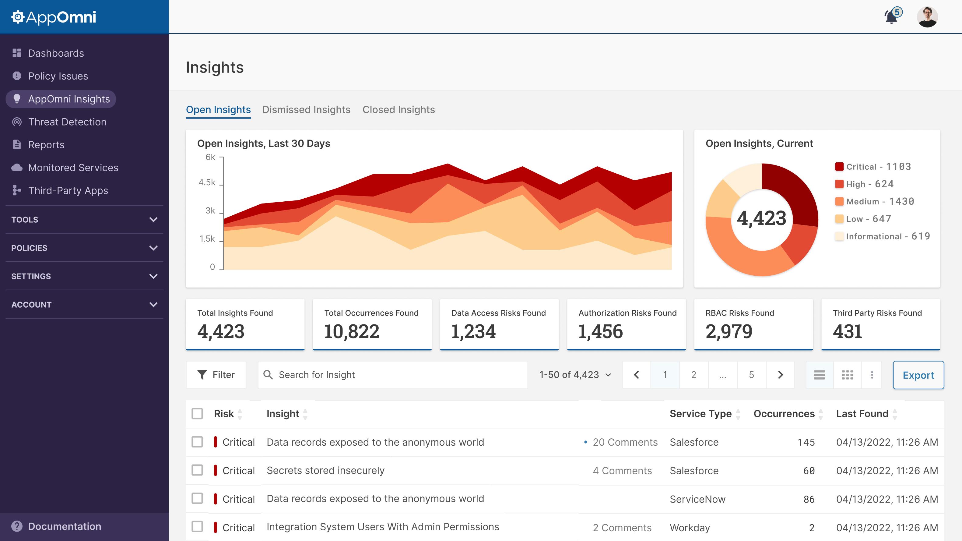Open Monitored Services cloud icon
This screenshot has width=962, height=541.
click(x=17, y=167)
